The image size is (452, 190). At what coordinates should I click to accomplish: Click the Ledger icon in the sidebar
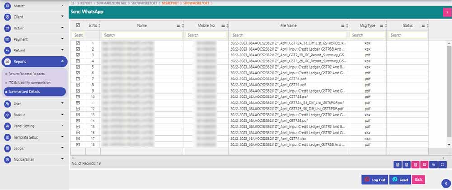pos(7,148)
